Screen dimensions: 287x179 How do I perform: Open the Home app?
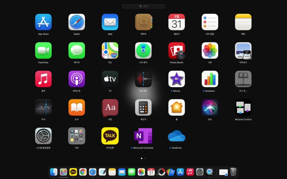177,108
